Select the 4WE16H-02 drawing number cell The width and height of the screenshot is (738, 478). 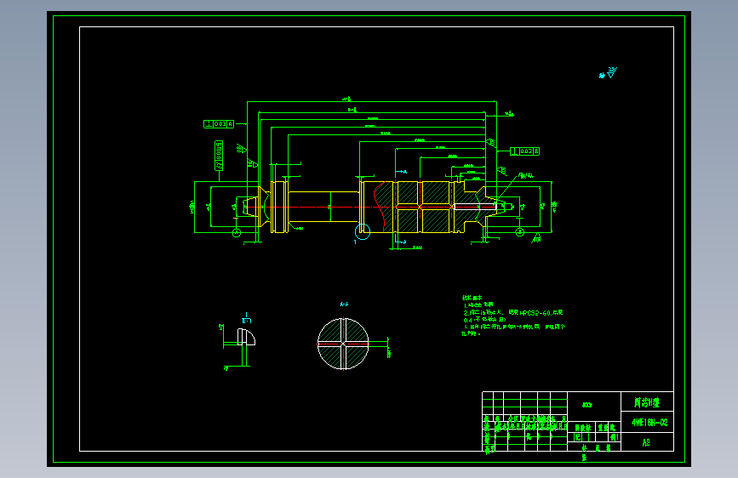pos(647,423)
